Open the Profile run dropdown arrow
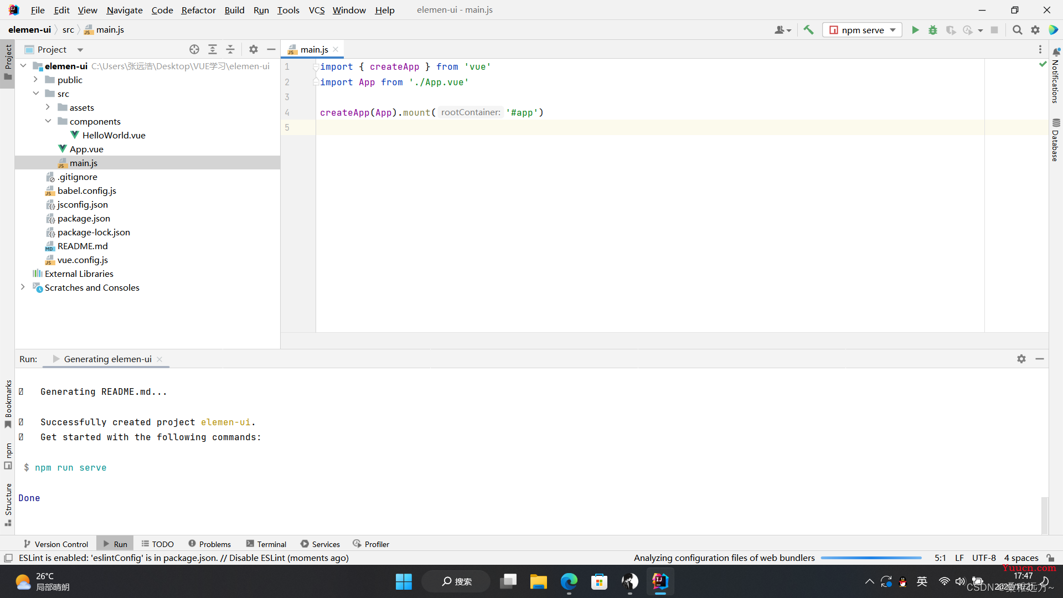This screenshot has height=598, width=1063. [981, 30]
